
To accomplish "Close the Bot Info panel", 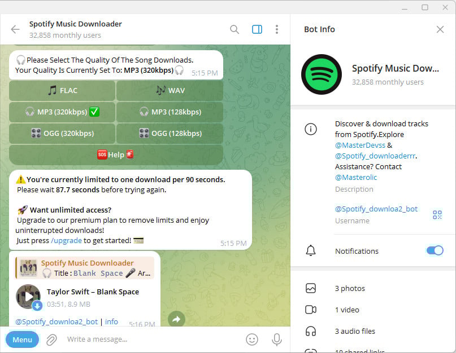I will [x=440, y=29].
